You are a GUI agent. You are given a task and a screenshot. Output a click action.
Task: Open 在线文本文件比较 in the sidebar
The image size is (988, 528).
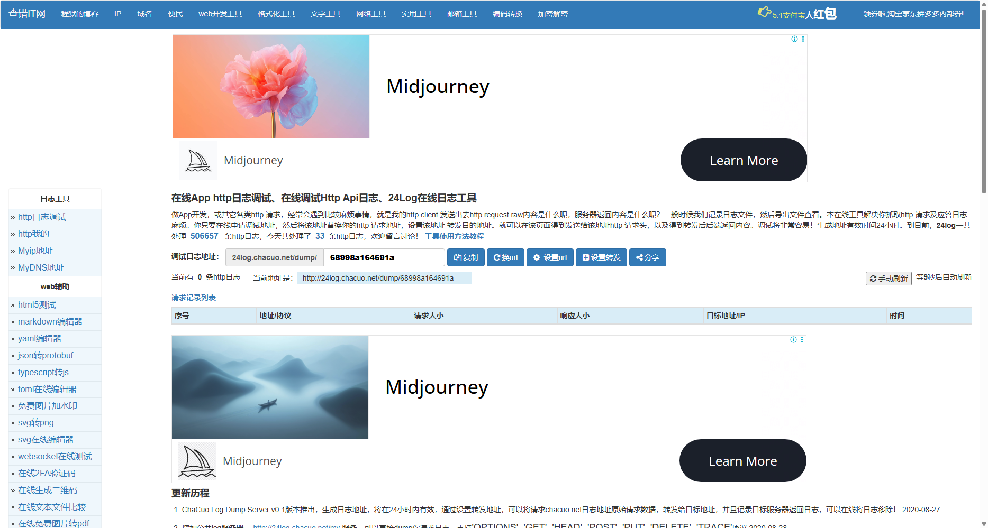[52, 507]
